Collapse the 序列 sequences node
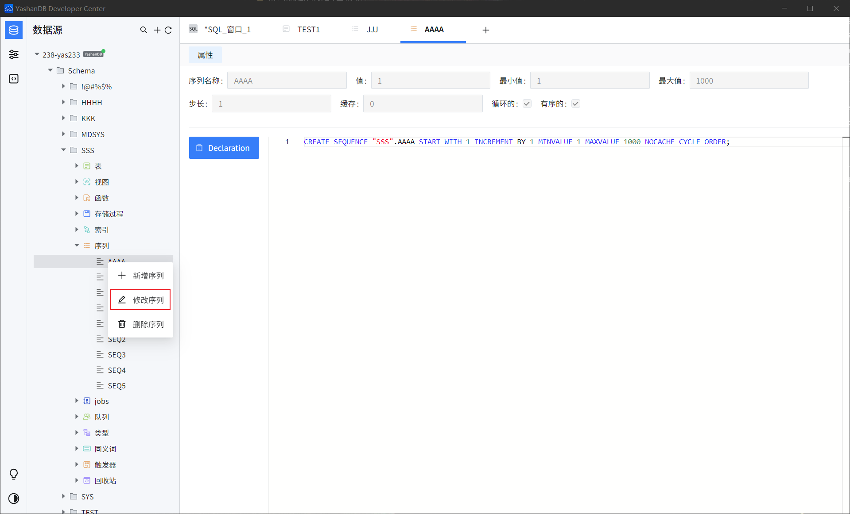Image resolution: width=850 pixels, height=514 pixels. pyautogui.click(x=77, y=245)
